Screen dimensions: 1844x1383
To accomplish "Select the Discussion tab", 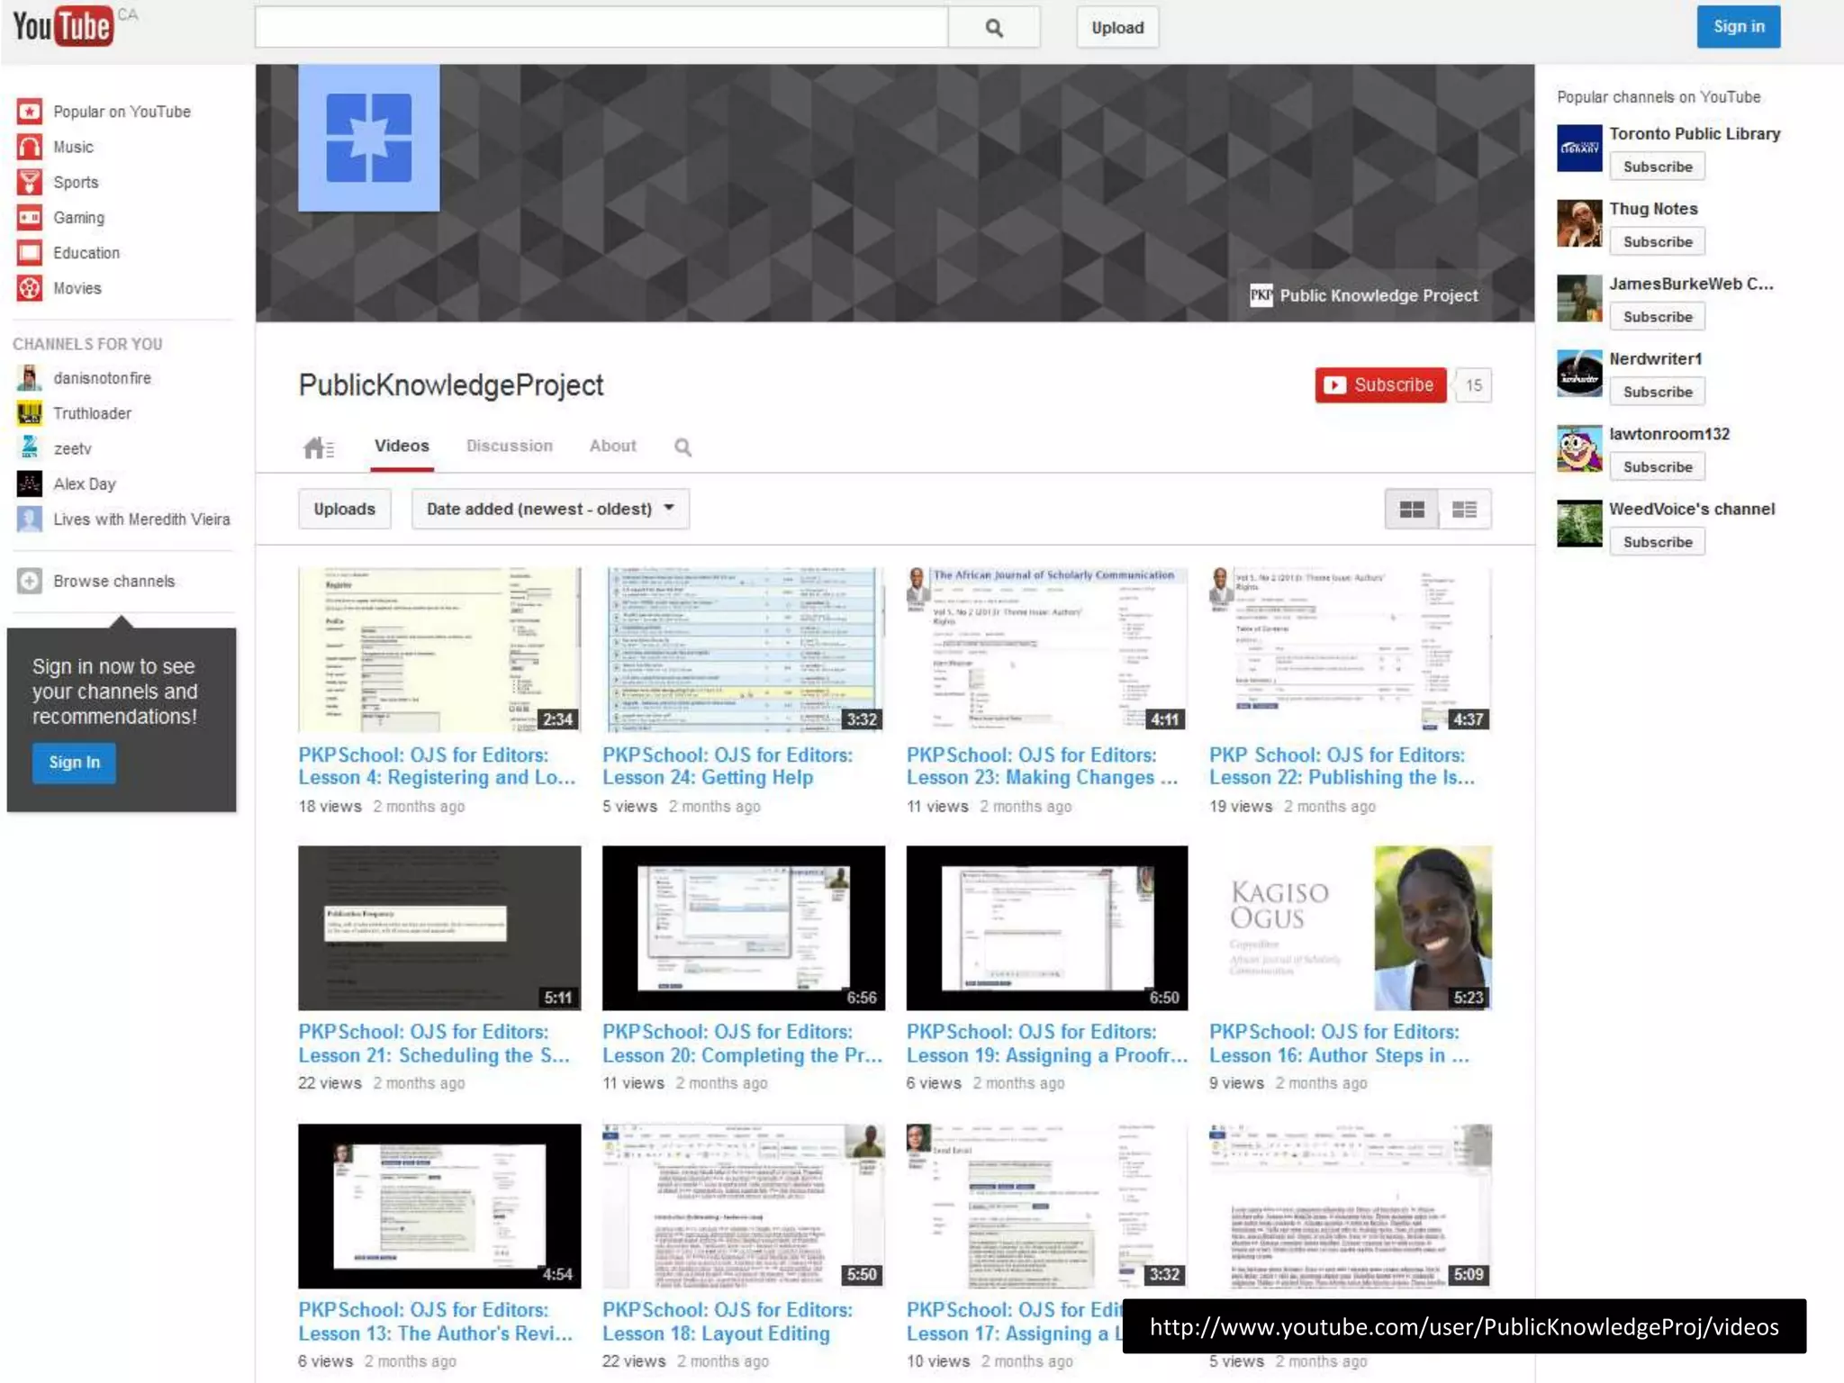I will pos(510,447).
